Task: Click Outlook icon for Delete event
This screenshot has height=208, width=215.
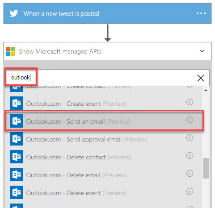Action: [x=17, y=192]
